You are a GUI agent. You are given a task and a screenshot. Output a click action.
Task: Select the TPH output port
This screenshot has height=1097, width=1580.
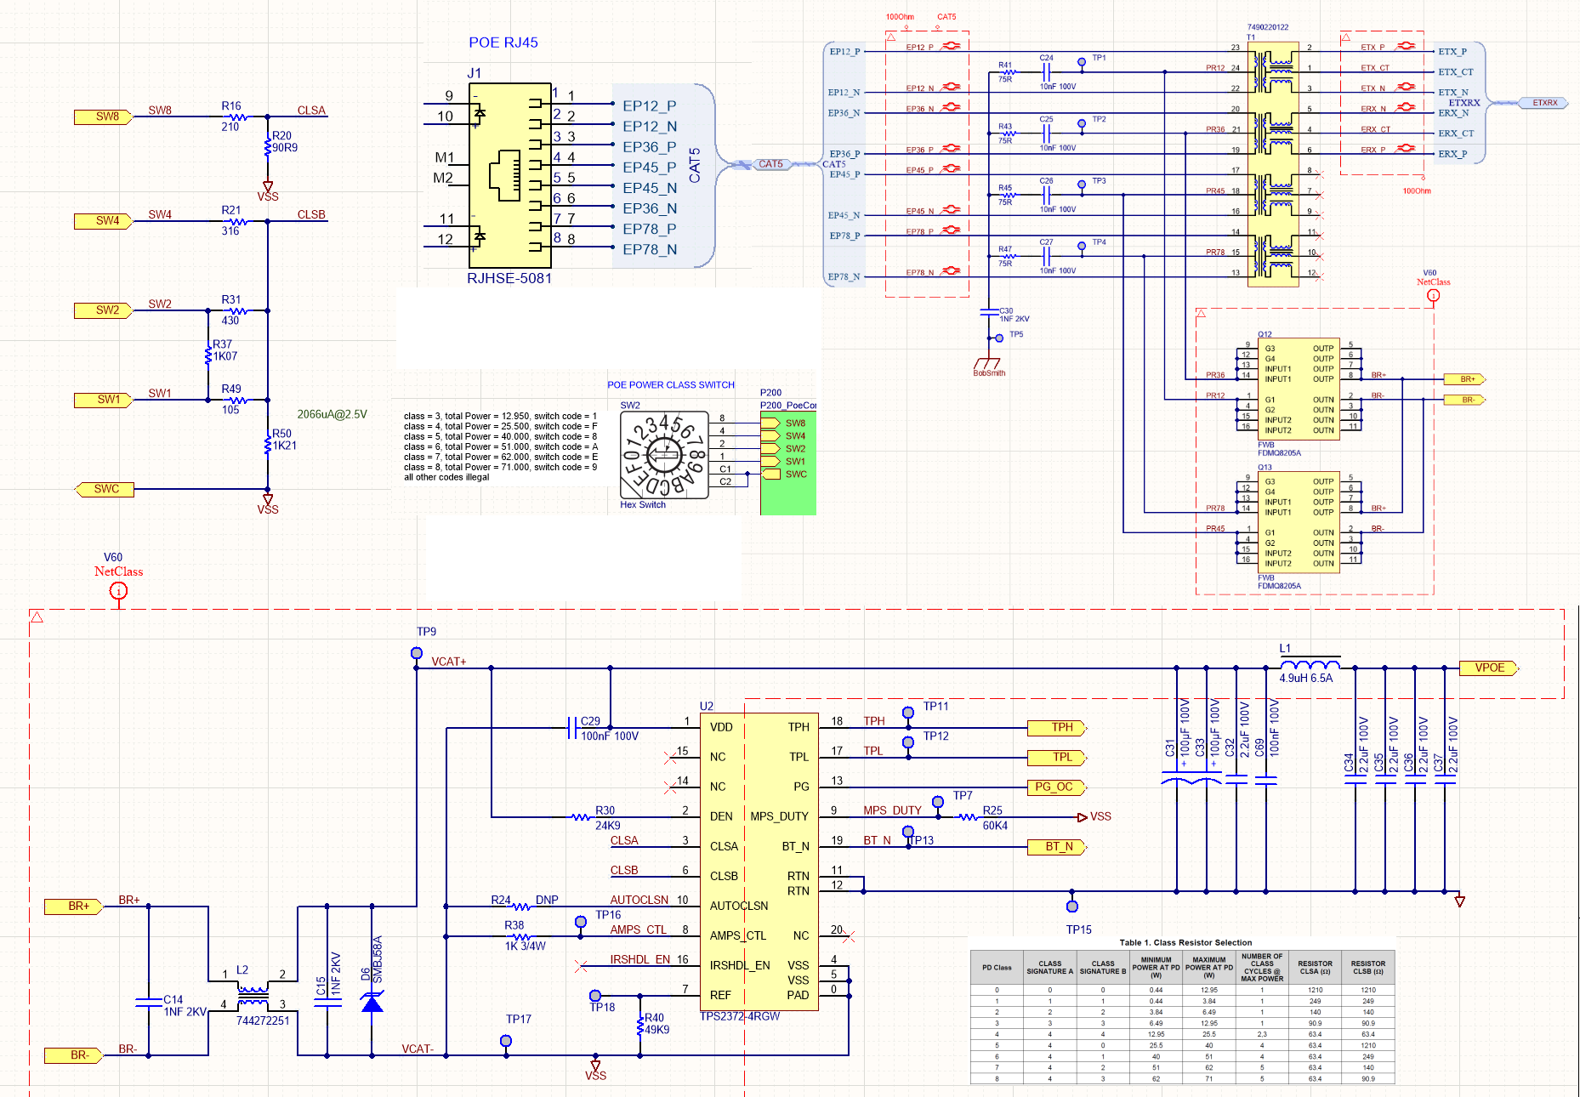[1058, 727]
